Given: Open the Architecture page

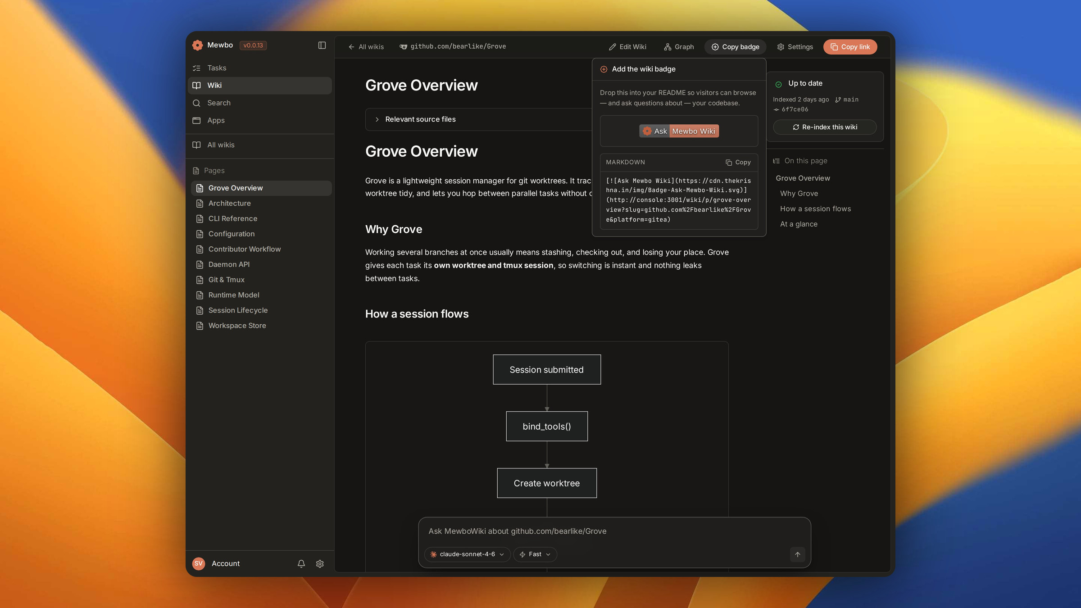Looking at the screenshot, I should click(x=261, y=204).
